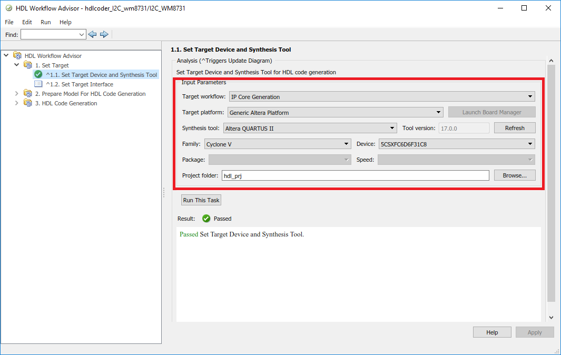Open the Find combo box dropdown arrow

tap(82, 35)
